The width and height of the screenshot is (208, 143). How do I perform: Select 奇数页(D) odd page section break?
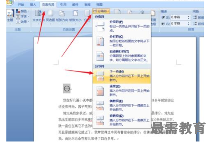click(122, 120)
